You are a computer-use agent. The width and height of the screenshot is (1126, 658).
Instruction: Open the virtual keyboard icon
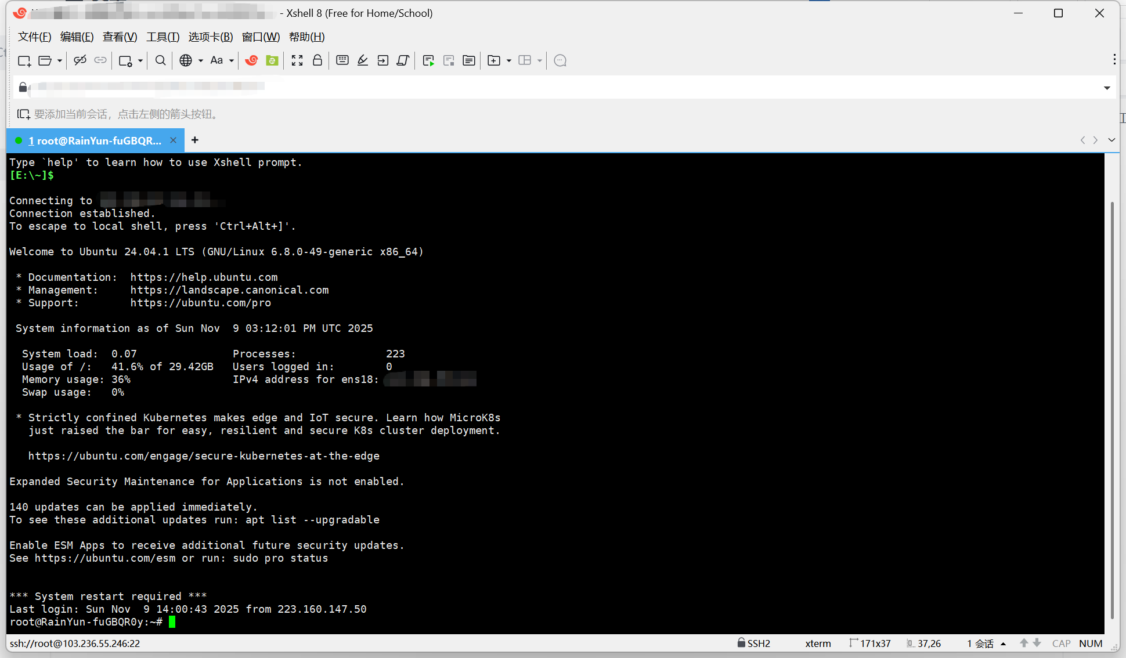pyautogui.click(x=342, y=60)
